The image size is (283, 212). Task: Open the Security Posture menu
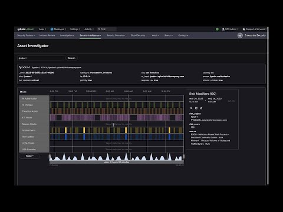[x=26, y=35]
